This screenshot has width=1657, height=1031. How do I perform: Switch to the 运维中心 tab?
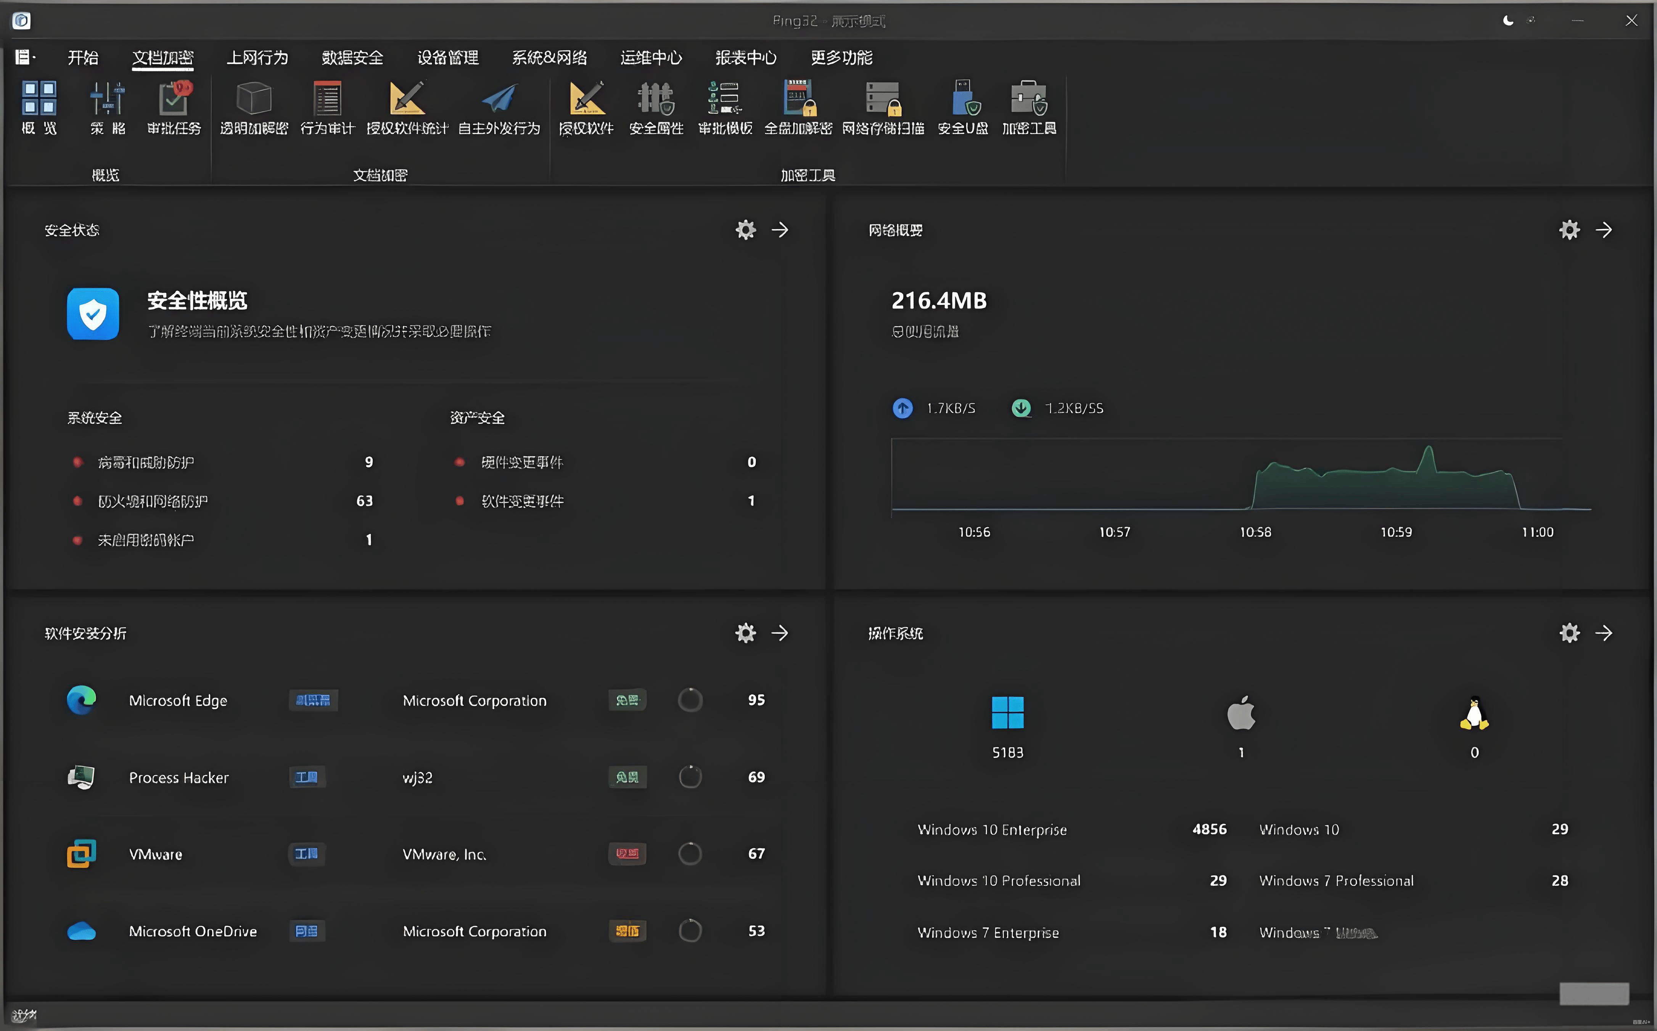(x=651, y=58)
